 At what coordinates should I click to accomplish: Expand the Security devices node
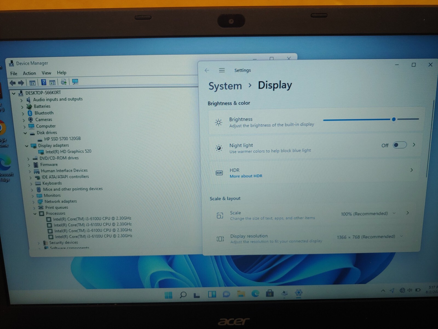(39, 243)
